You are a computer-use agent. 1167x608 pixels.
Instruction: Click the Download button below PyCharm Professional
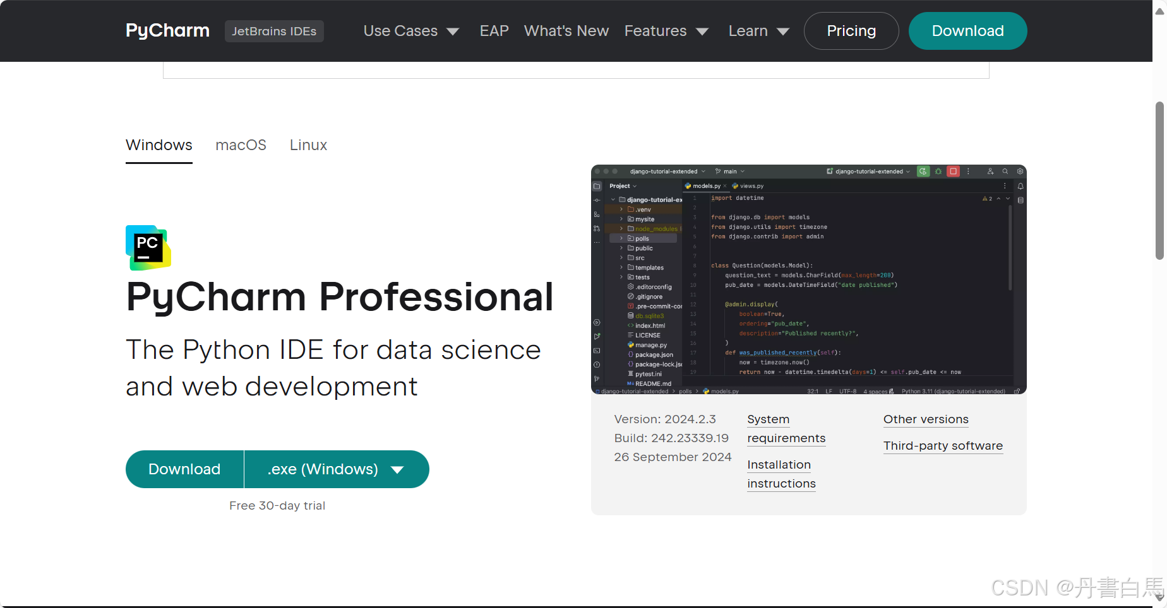(184, 469)
